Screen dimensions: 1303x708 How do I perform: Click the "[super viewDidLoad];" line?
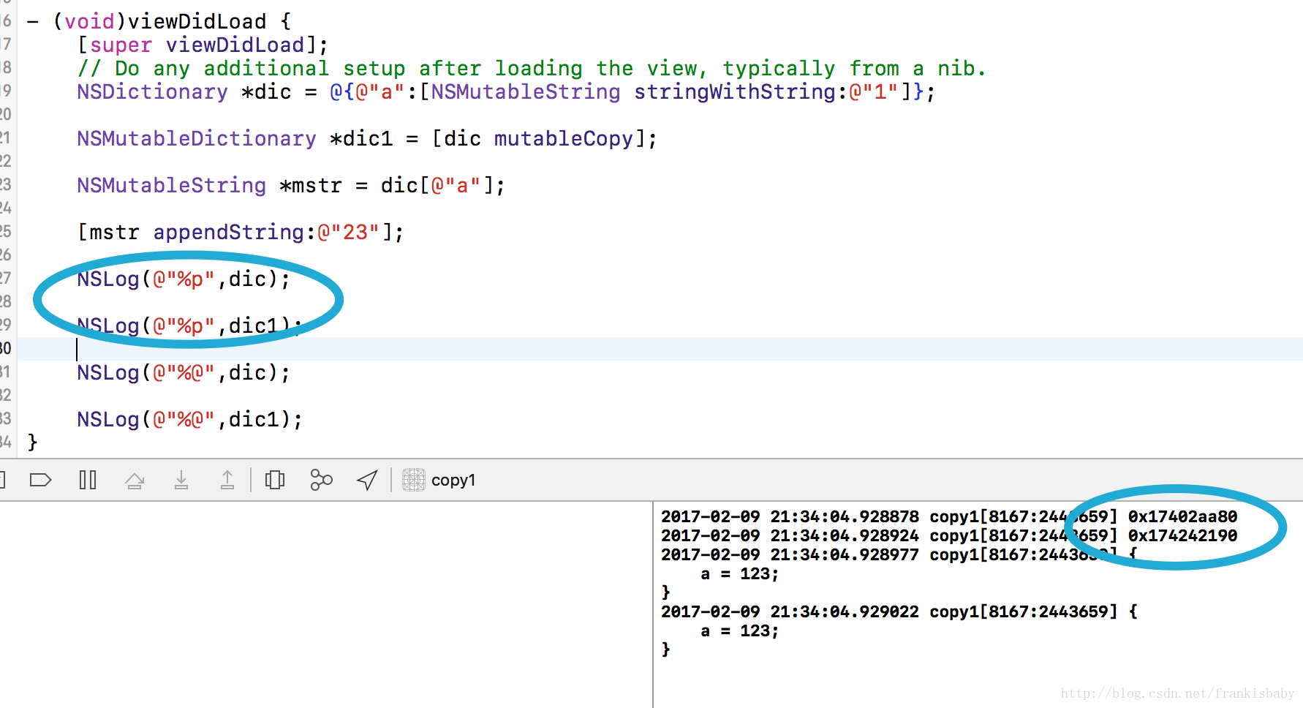(x=203, y=45)
